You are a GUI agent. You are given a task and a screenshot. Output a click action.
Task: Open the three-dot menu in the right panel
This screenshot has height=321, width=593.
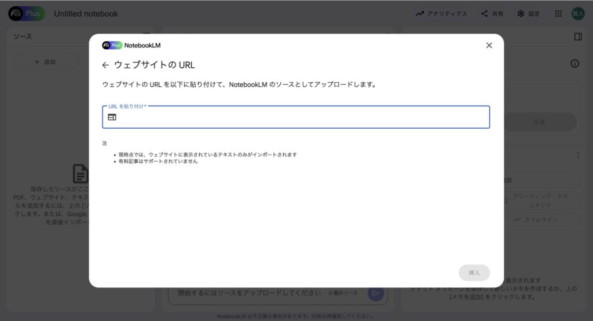click(578, 156)
